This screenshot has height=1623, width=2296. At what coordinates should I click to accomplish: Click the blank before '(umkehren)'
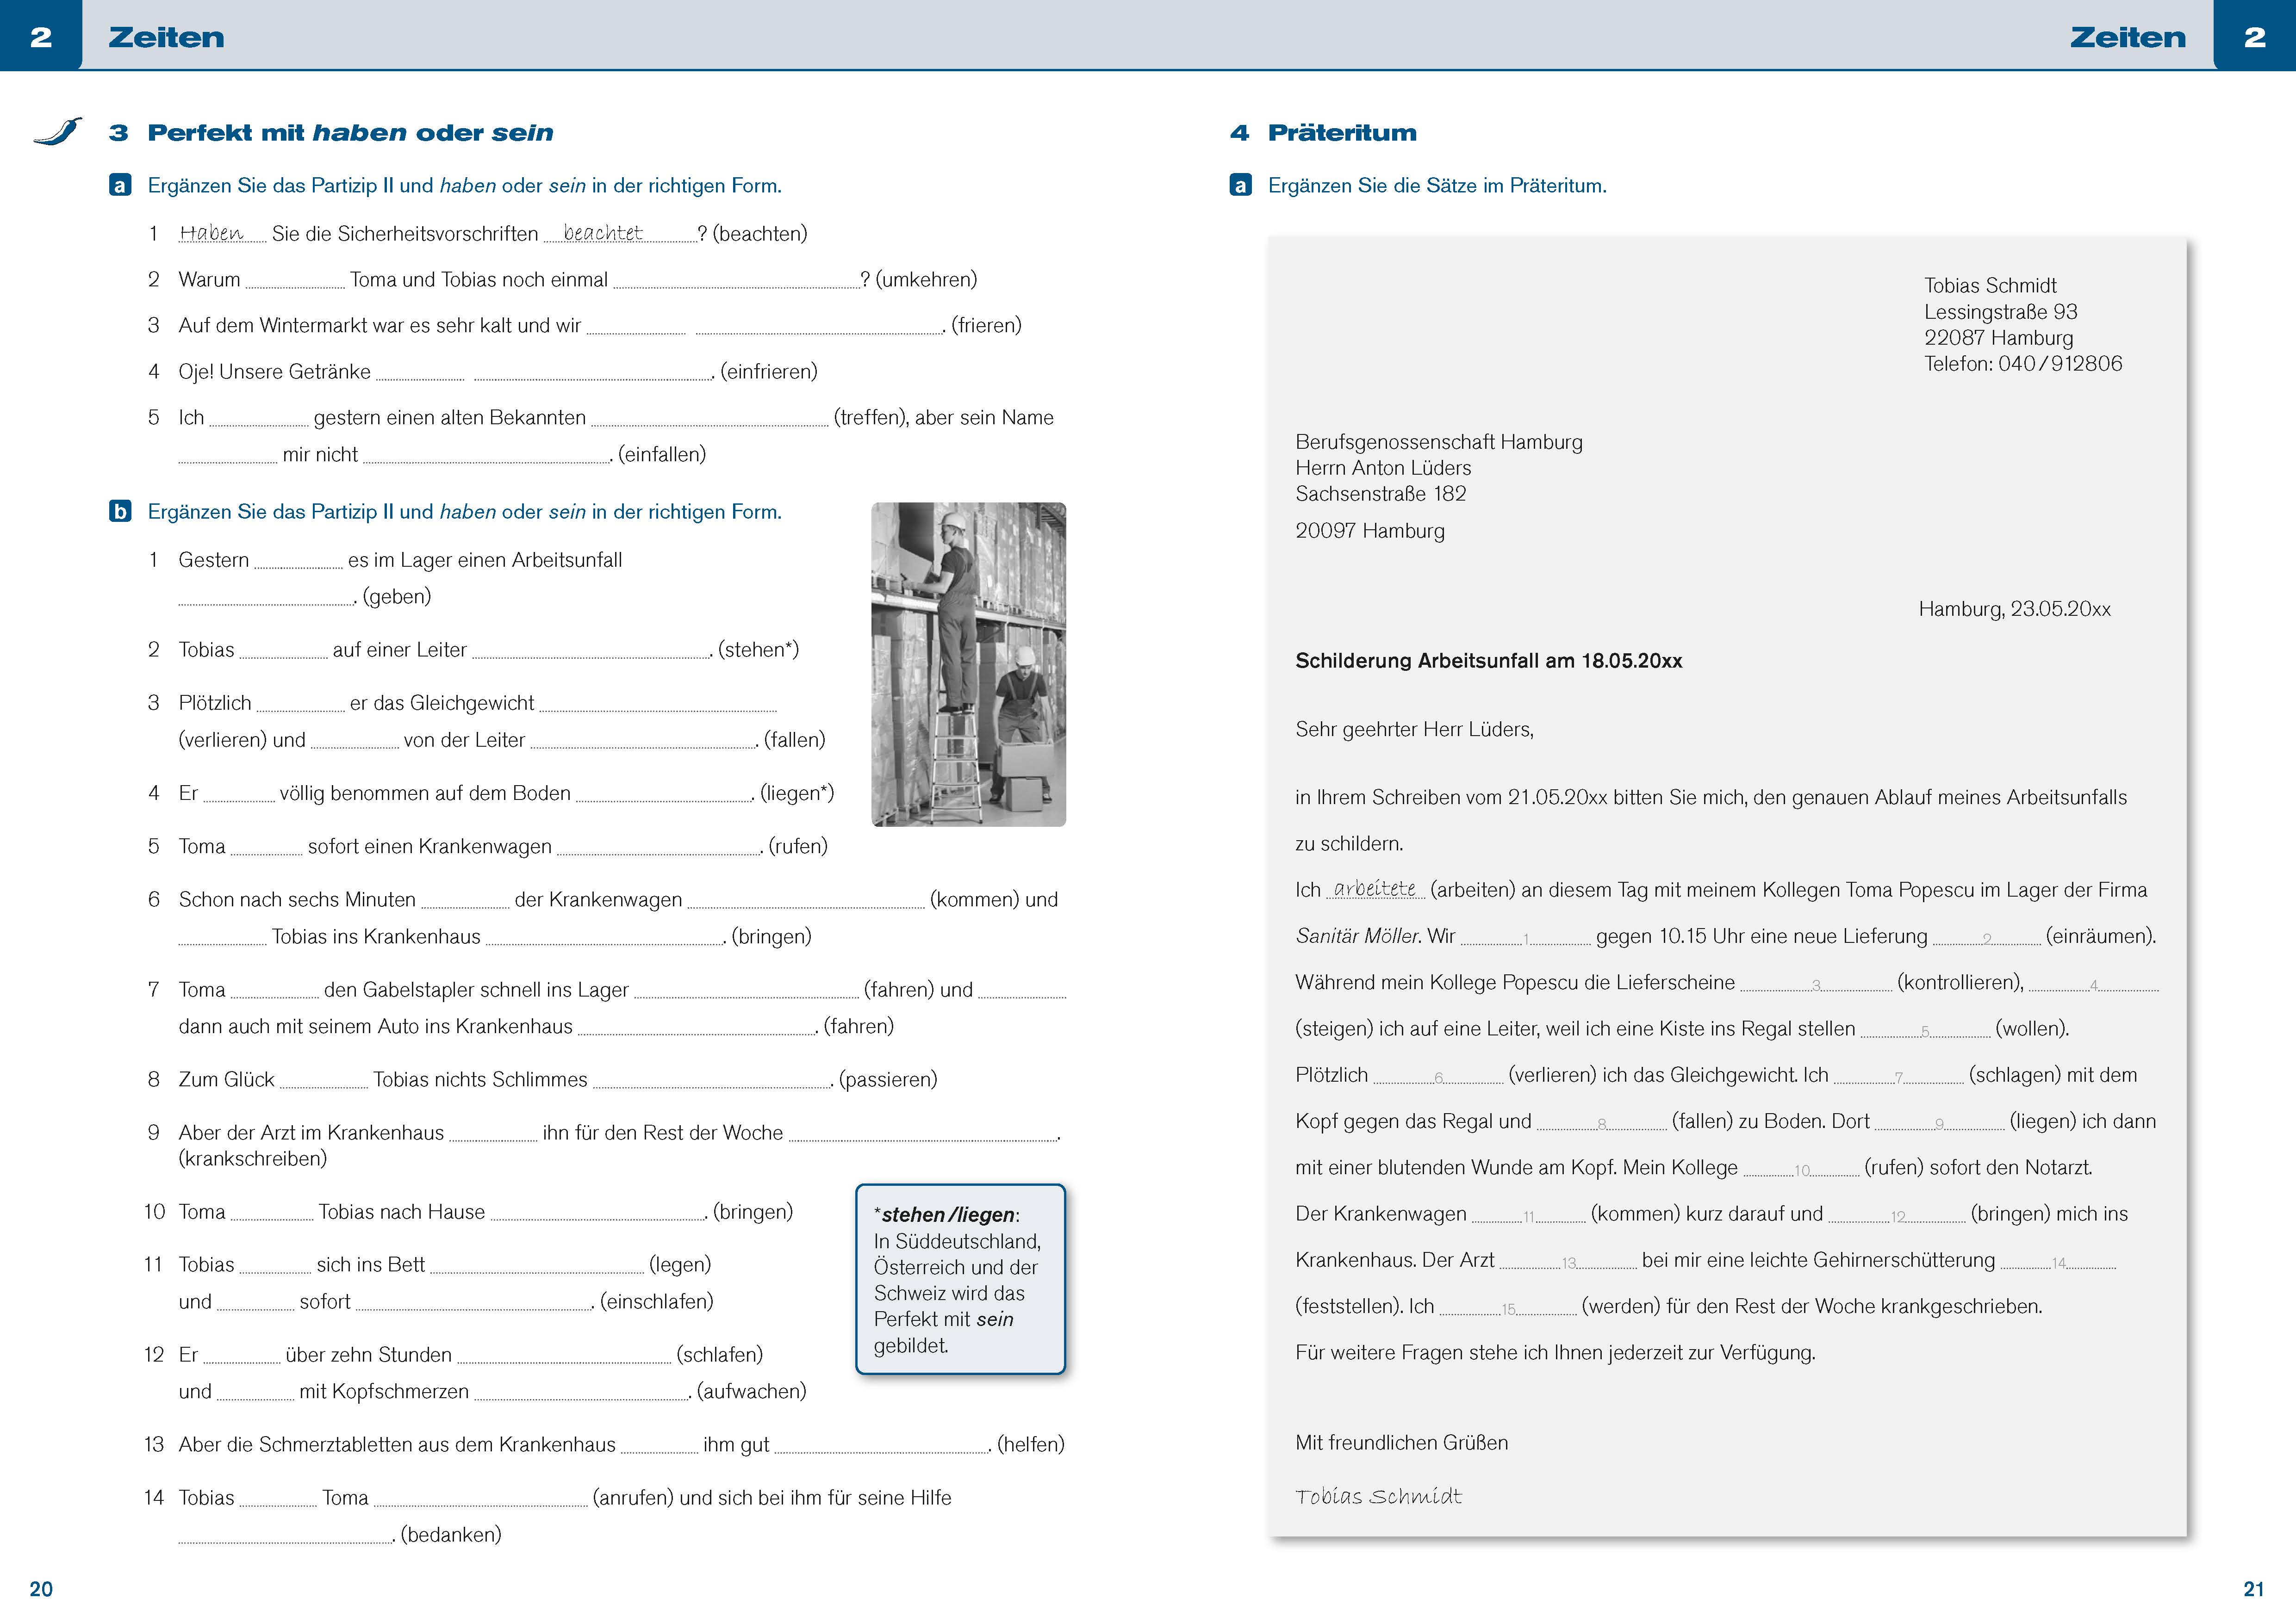pyautogui.click(x=736, y=281)
